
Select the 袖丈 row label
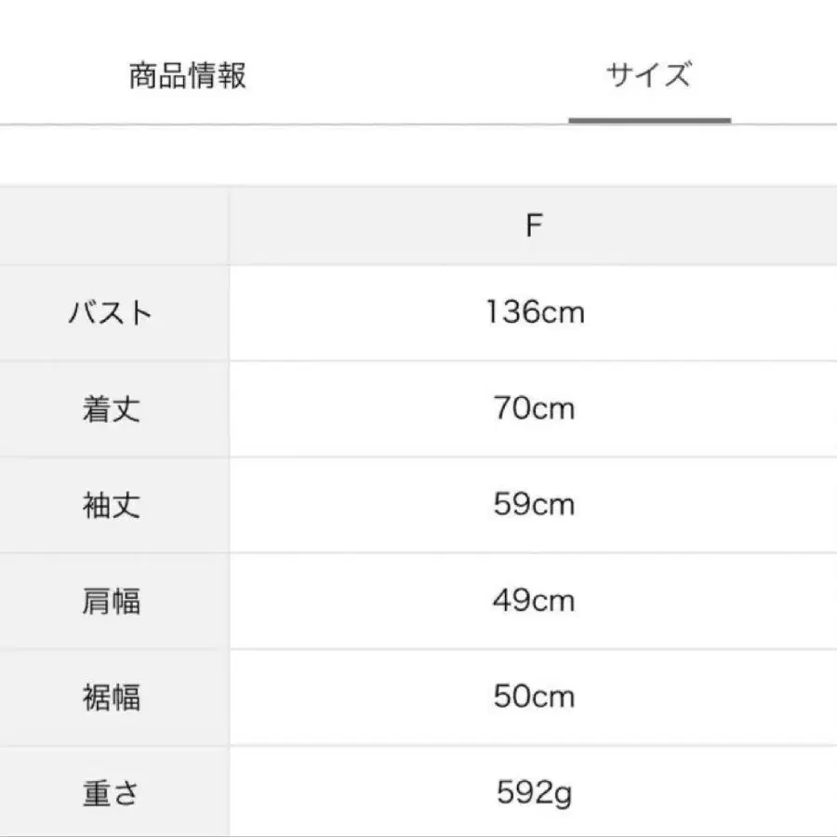click(x=111, y=505)
